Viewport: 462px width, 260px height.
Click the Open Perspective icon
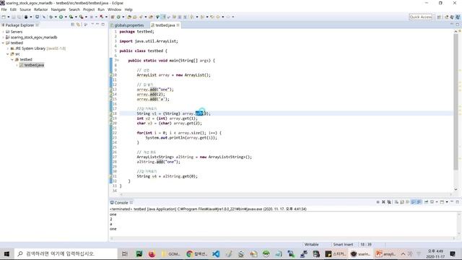(x=439, y=17)
